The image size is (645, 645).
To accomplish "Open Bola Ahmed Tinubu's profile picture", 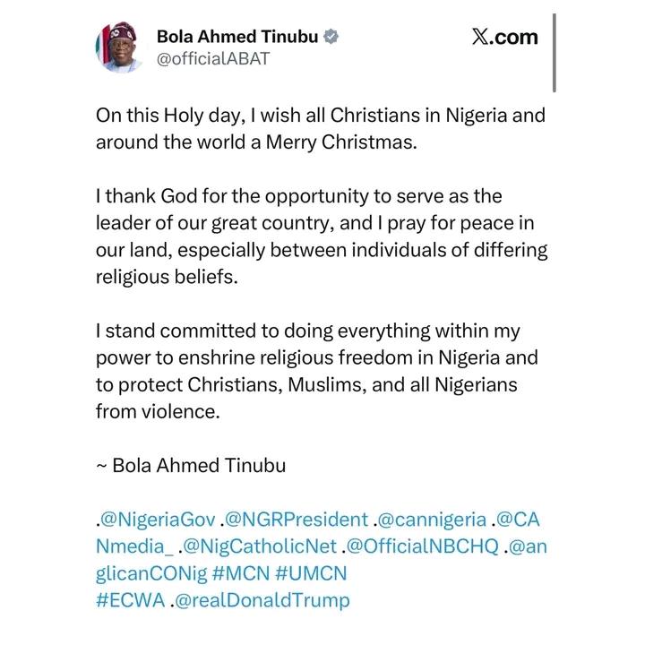I will [120, 47].
